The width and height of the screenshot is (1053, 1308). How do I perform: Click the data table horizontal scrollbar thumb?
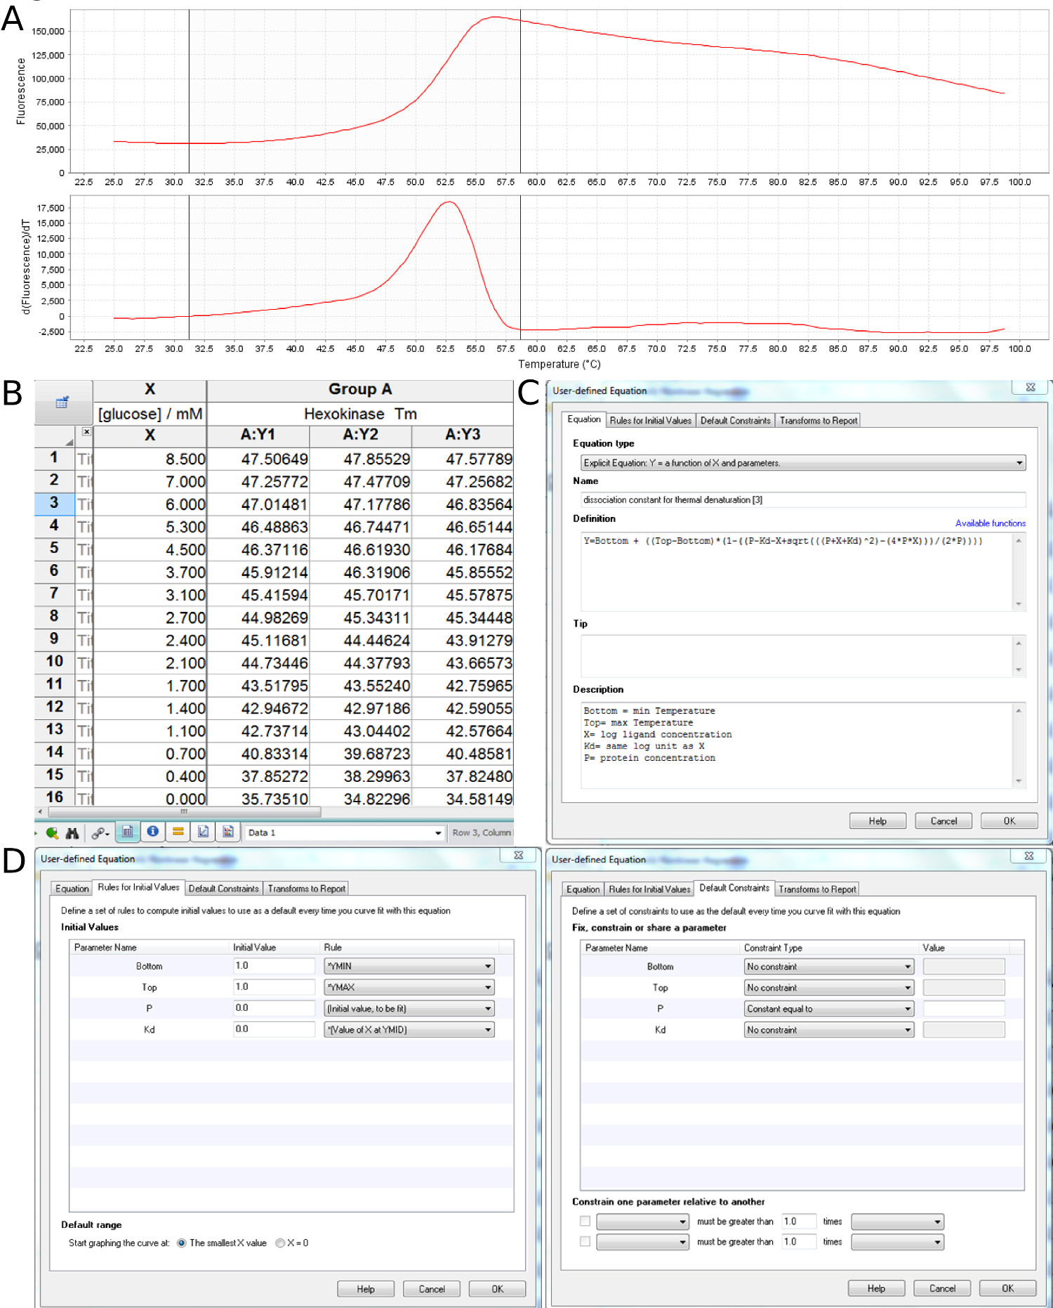[184, 811]
